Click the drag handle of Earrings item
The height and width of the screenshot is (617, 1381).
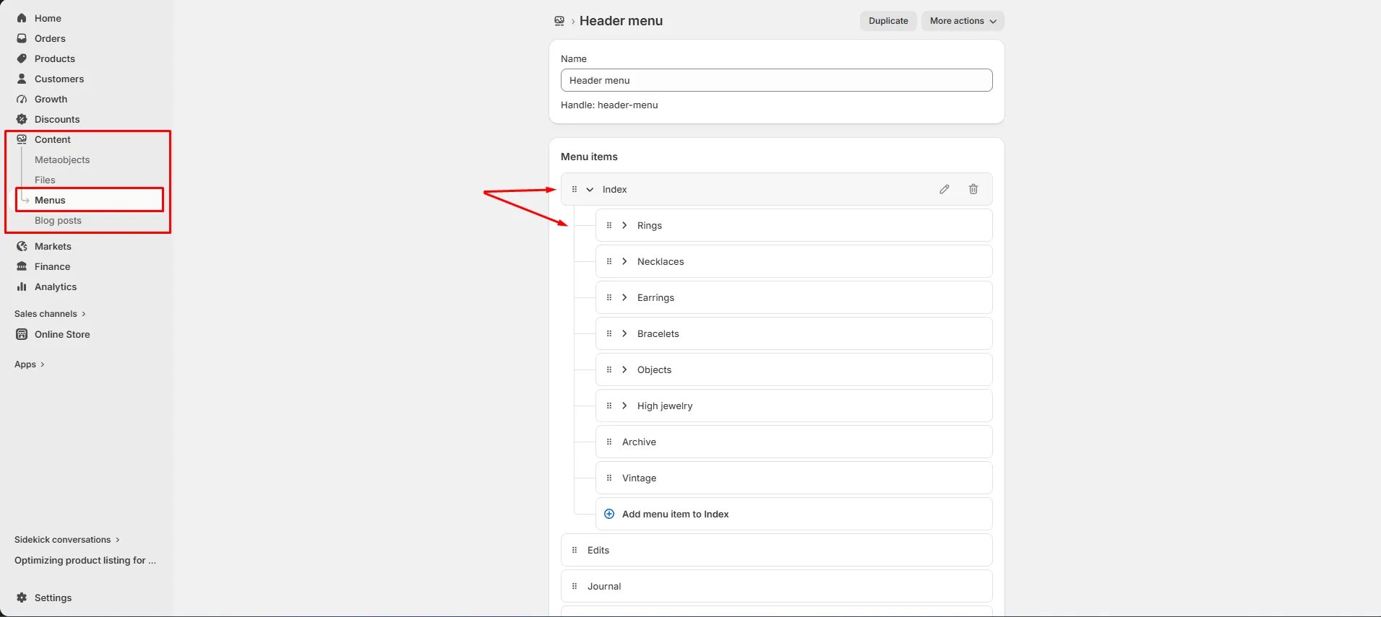[x=609, y=297]
